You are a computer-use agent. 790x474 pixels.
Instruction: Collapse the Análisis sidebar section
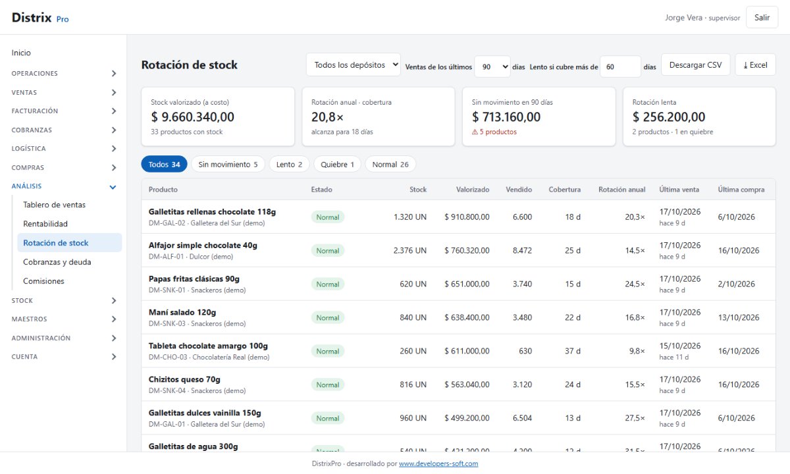coord(63,186)
